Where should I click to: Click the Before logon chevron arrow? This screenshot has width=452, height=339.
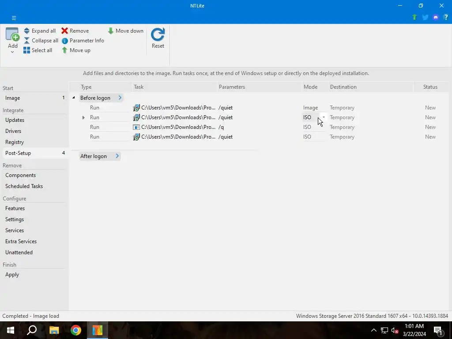pyautogui.click(x=120, y=98)
